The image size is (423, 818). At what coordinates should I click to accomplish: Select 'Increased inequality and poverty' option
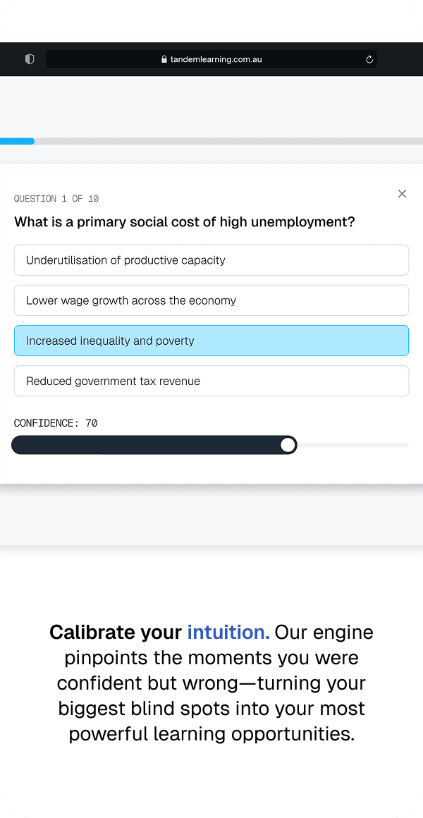tap(211, 340)
